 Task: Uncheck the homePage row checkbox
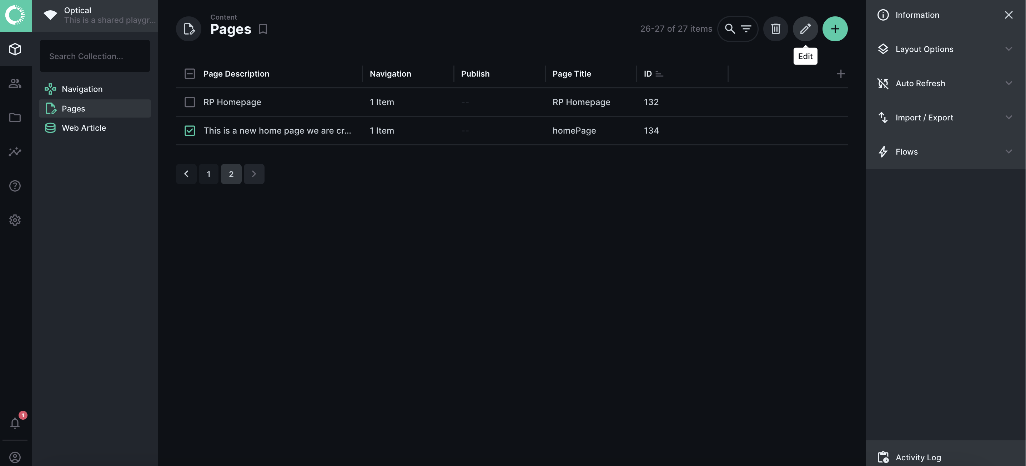pyautogui.click(x=190, y=130)
